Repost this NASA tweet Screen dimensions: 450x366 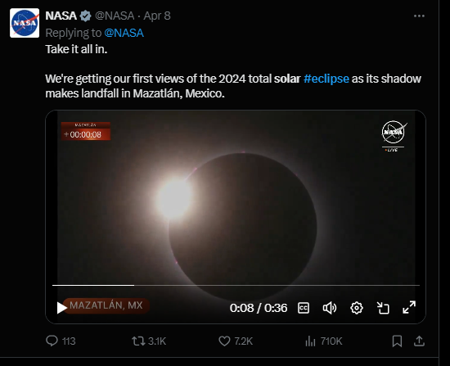[138, 341]
